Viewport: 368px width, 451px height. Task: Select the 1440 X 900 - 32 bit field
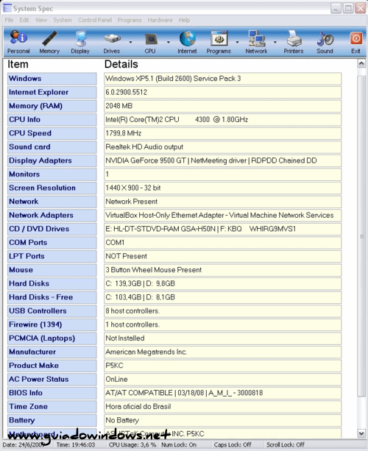[x=223, y=188]
